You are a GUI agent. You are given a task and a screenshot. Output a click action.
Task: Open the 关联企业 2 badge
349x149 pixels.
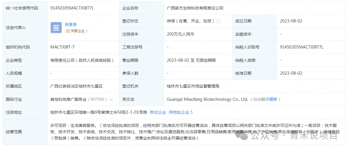77,31
